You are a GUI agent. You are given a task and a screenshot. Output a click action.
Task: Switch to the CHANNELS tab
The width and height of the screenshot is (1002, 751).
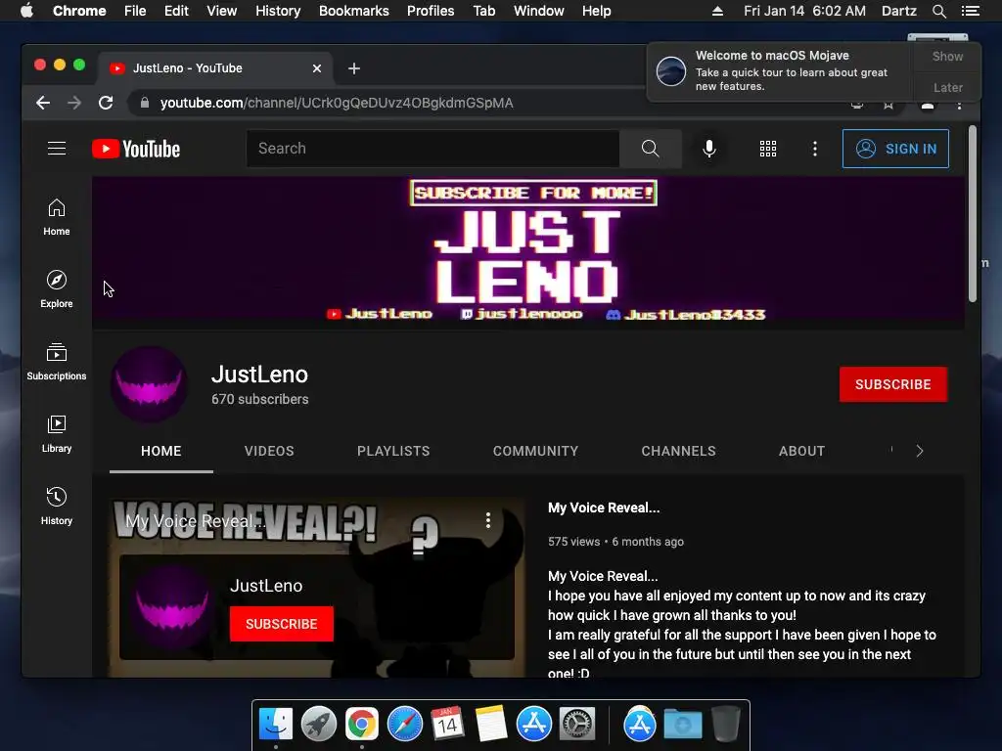[679, 451]
